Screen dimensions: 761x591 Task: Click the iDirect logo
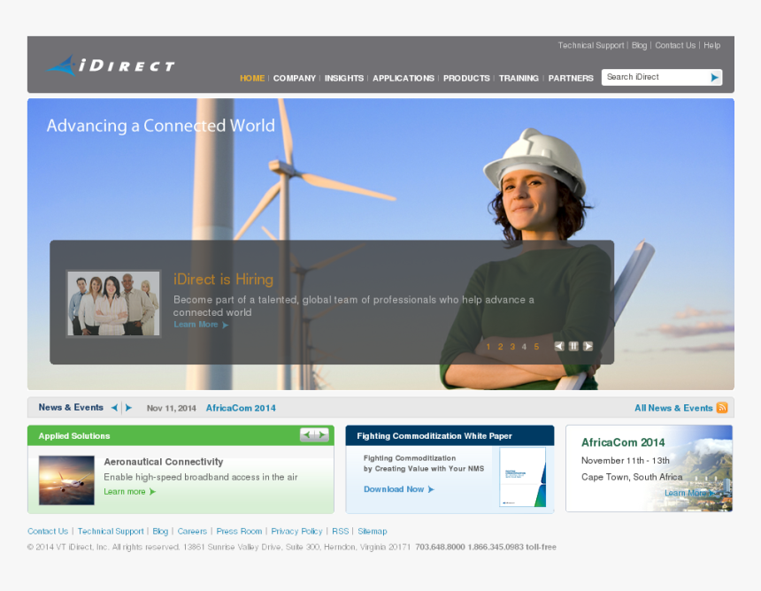tap(111, 65)
